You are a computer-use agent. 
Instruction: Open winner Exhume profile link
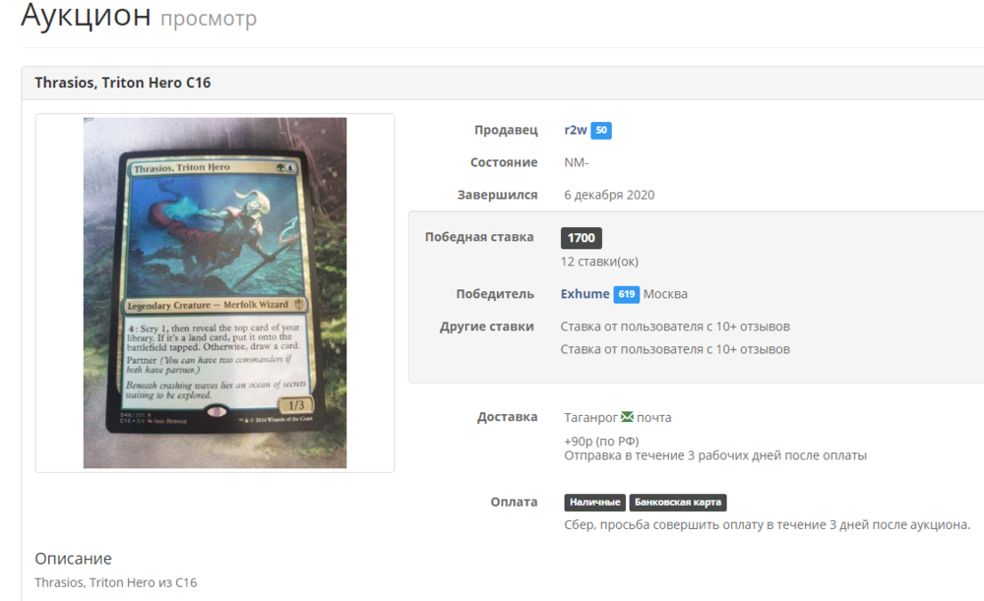(x=584, y=293)
